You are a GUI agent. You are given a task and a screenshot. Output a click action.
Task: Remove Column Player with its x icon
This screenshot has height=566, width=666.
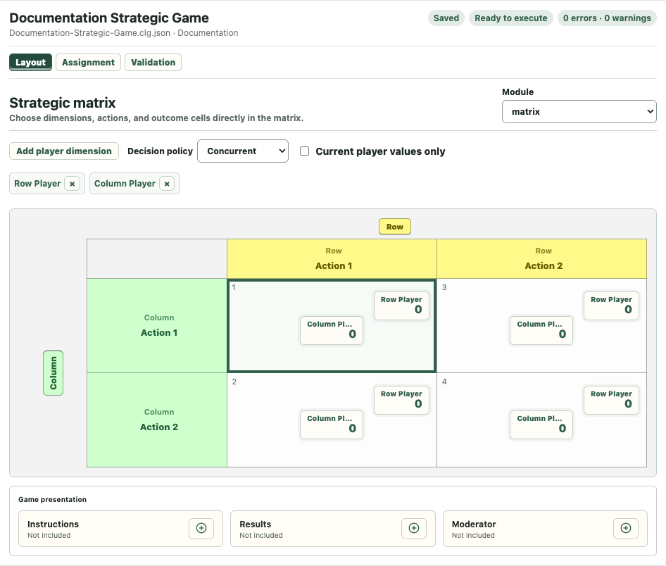click(x=167, y=184)
